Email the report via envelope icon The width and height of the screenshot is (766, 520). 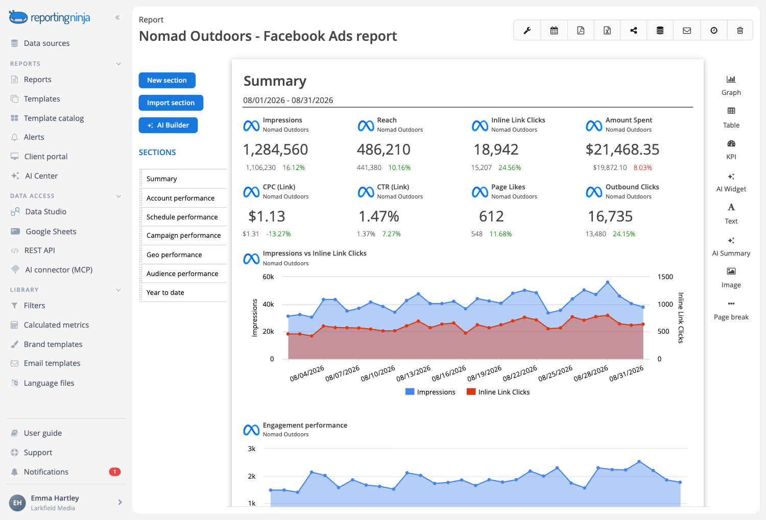tap(687, 31)
